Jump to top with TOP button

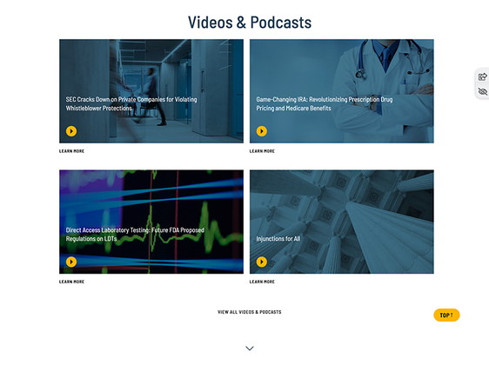tap(446, 315)
